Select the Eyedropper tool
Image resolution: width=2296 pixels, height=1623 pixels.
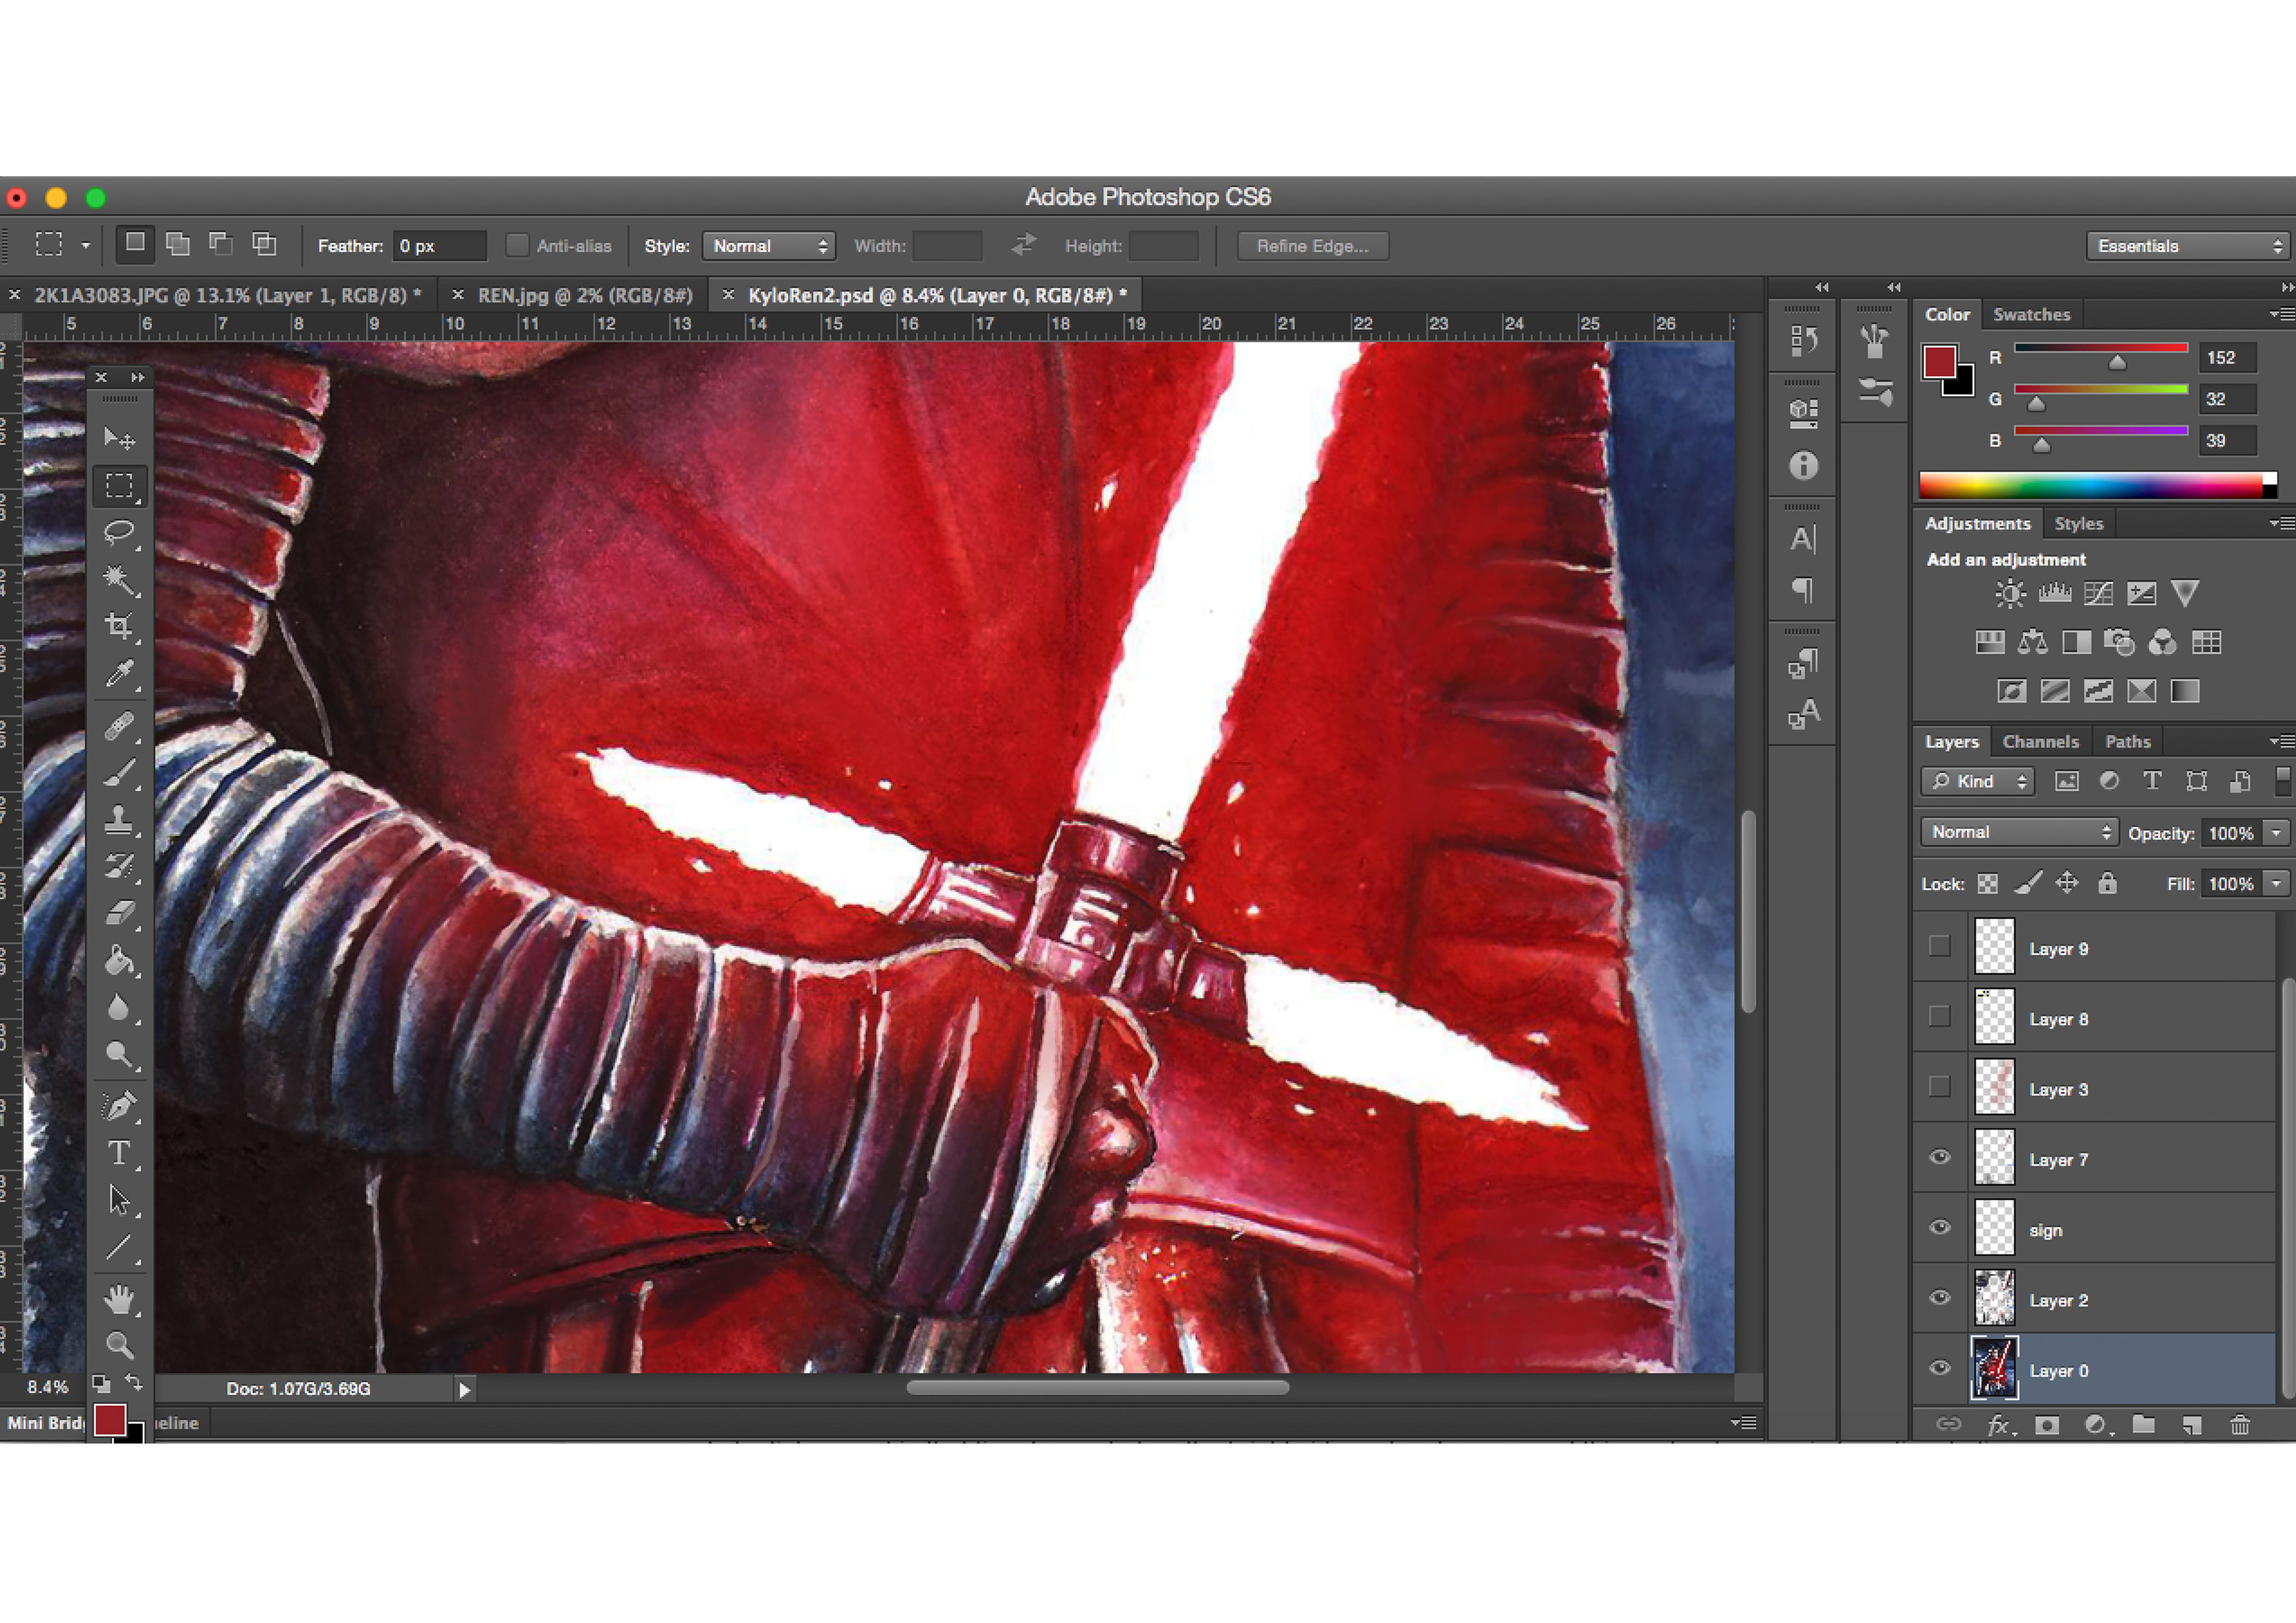[119, 673]
